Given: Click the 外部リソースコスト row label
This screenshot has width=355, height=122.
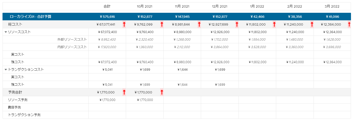Looking at the screenshot, I should (x=72, y=40).
